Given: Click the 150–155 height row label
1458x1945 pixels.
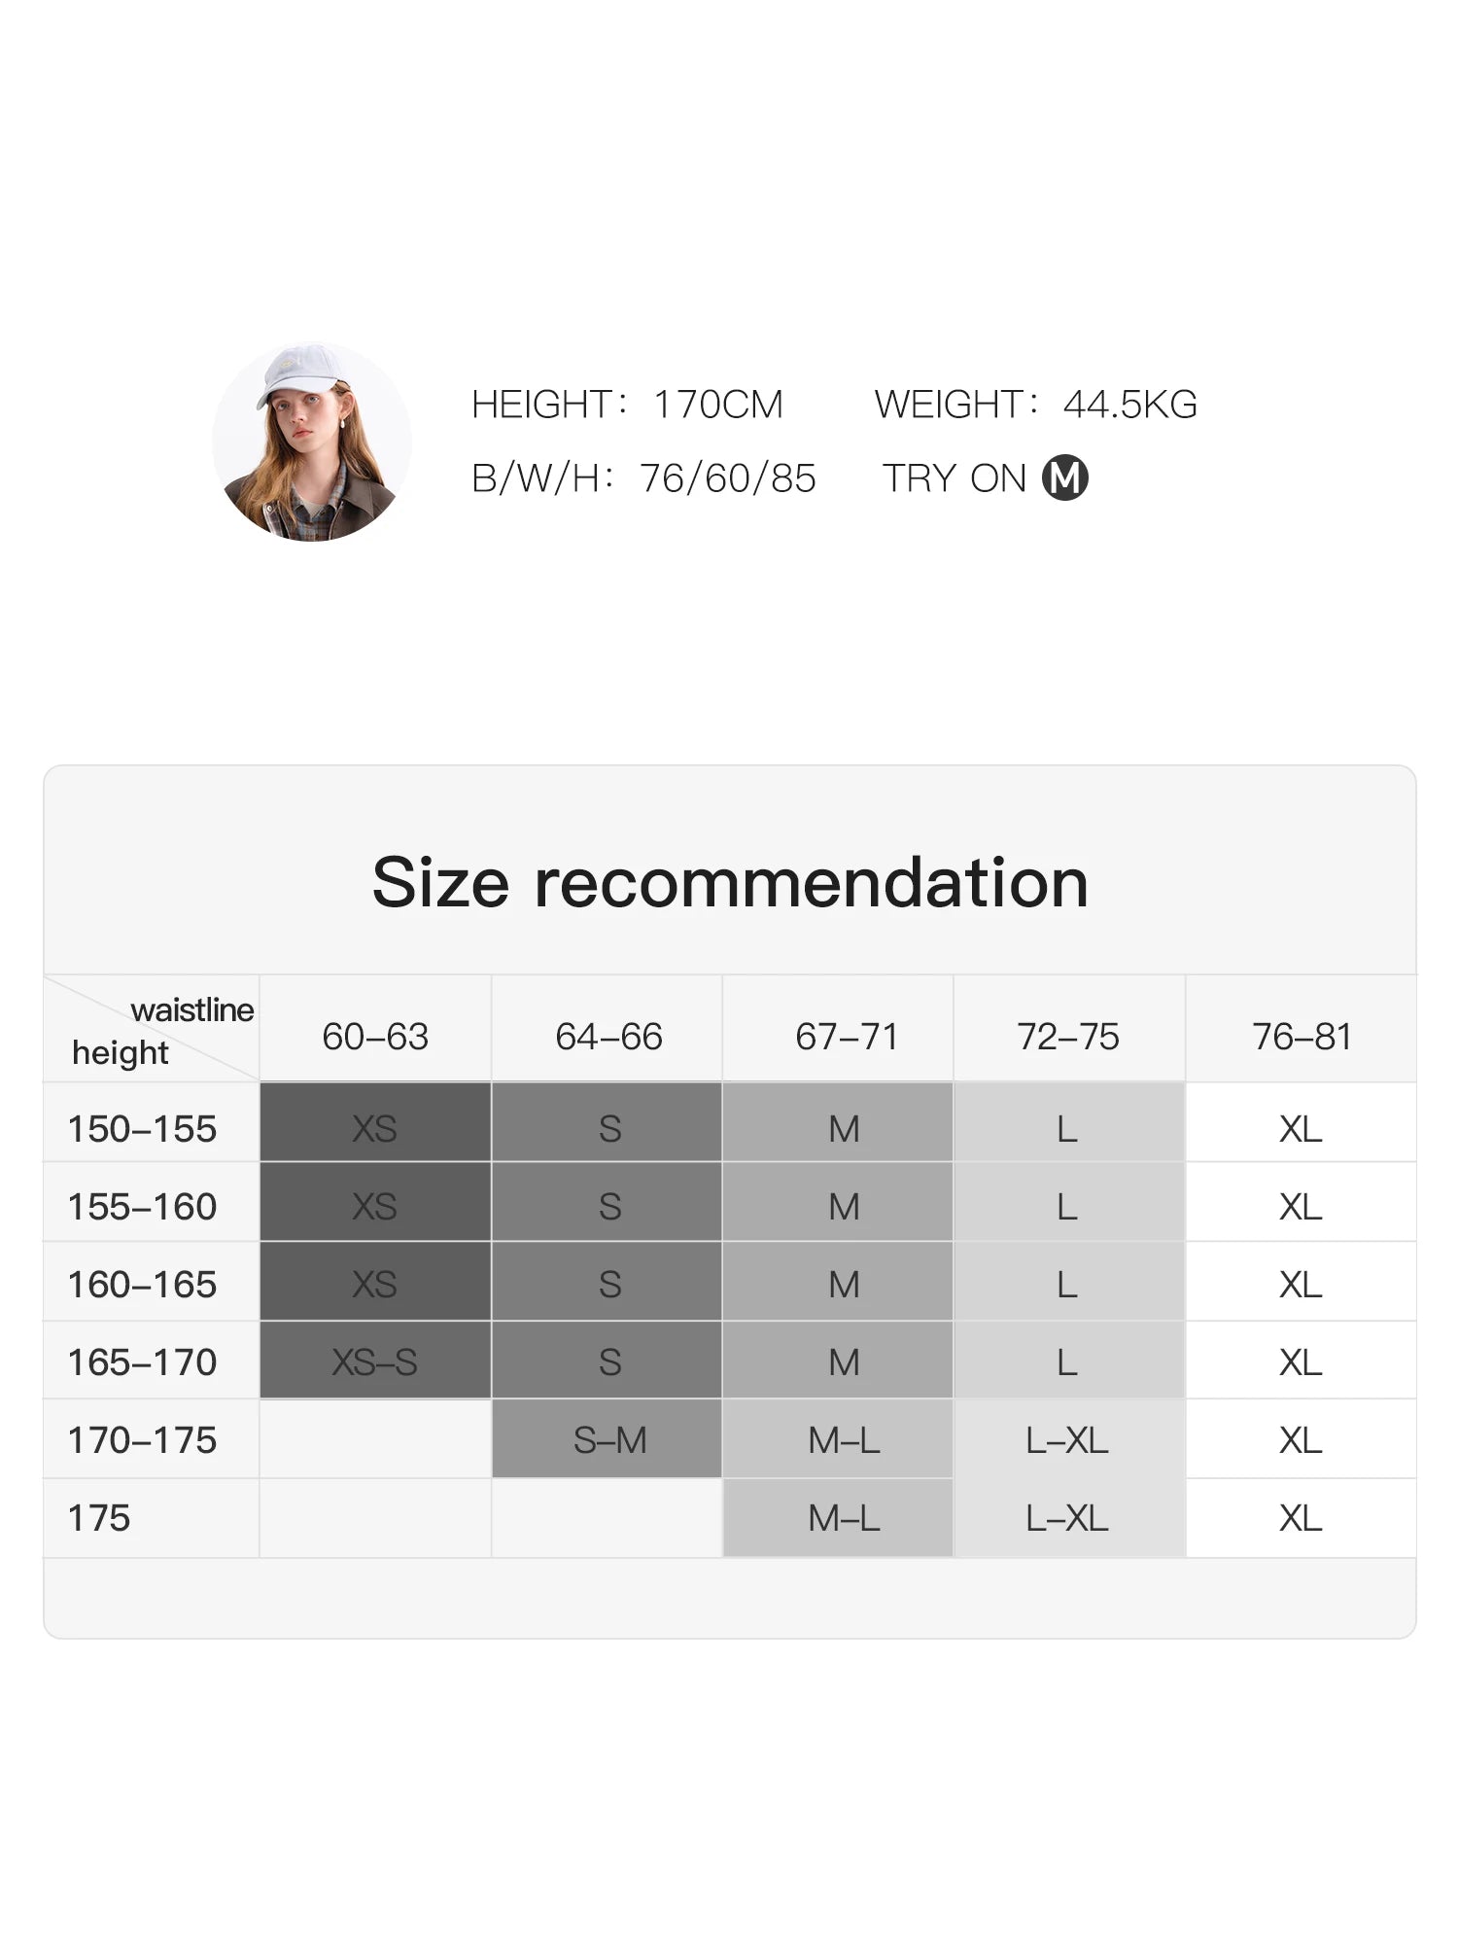Looking at the screenshot, I should click(142, 1129).
